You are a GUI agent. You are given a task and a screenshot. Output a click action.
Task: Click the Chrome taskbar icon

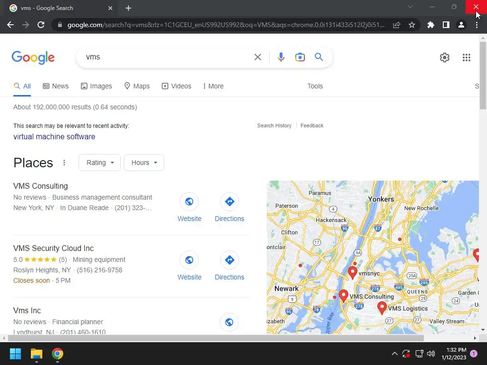(x=58, y=354)
